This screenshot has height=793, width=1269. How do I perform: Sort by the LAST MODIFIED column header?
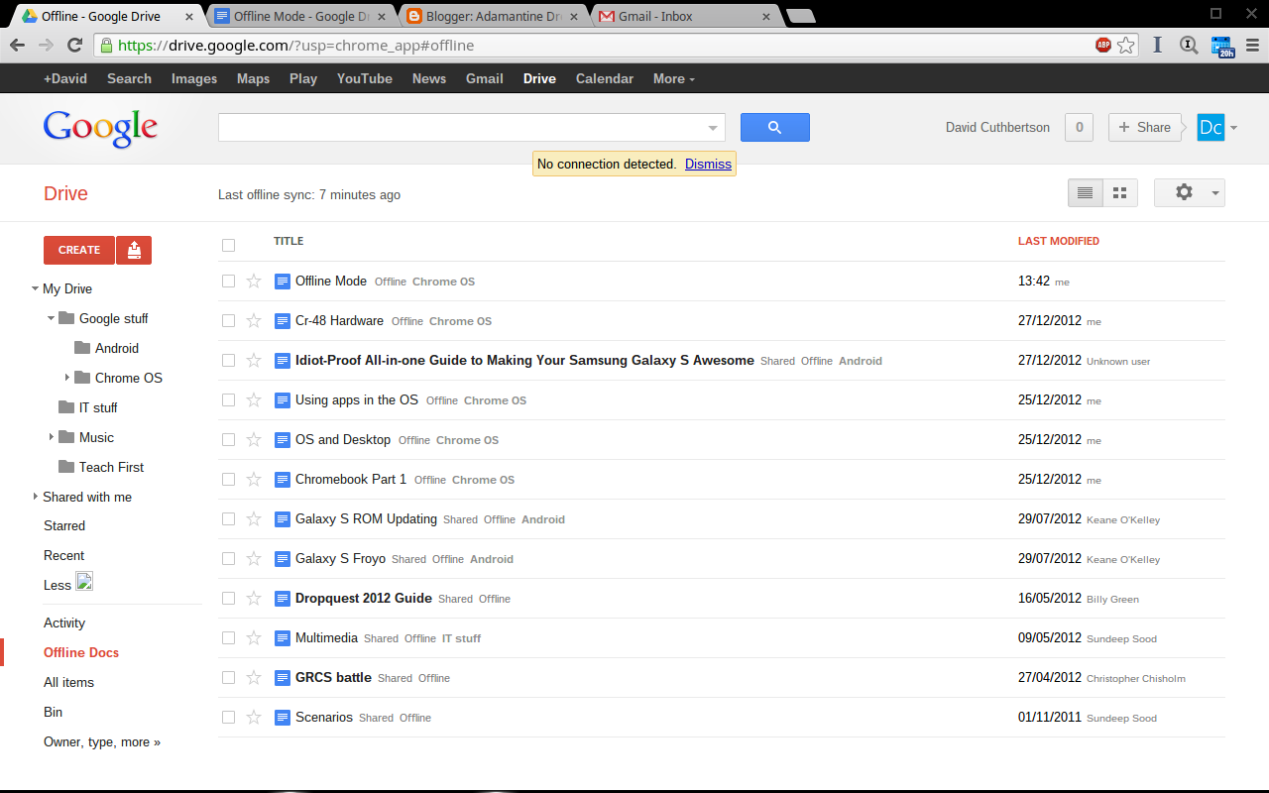click(x=1059, y=241)
